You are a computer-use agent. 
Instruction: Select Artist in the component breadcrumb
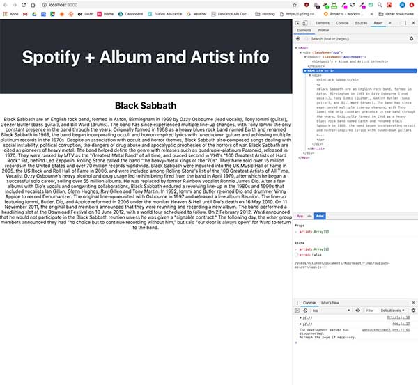(x=320, y=216)
